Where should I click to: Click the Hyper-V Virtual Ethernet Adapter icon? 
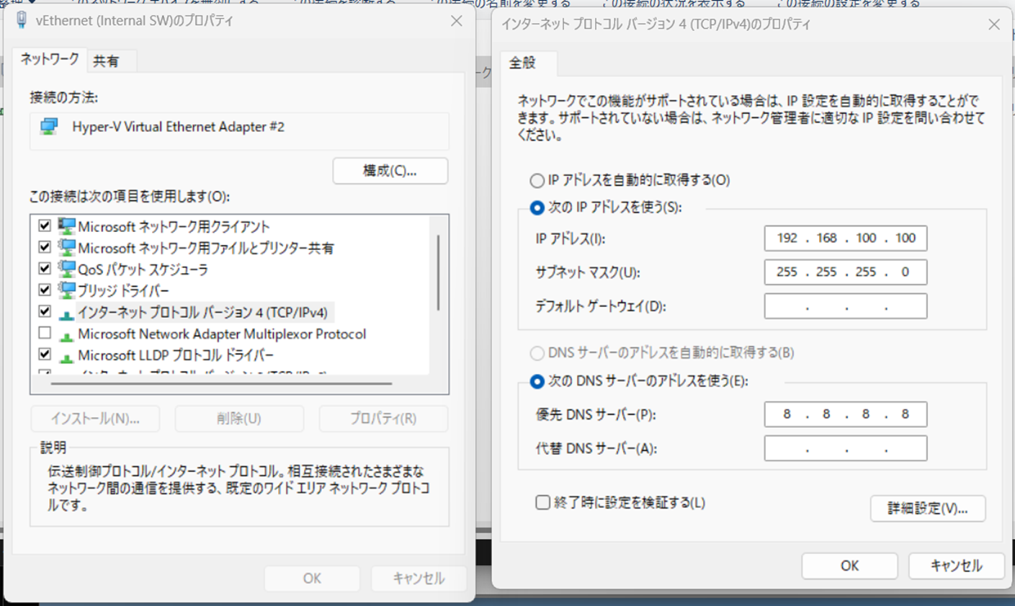[x=49, y=128]
